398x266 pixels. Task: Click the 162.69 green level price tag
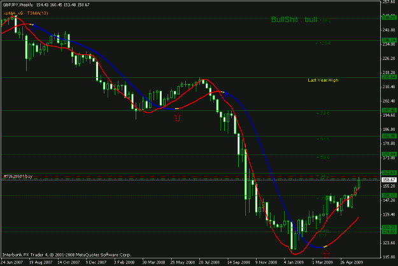pos(389,173)
